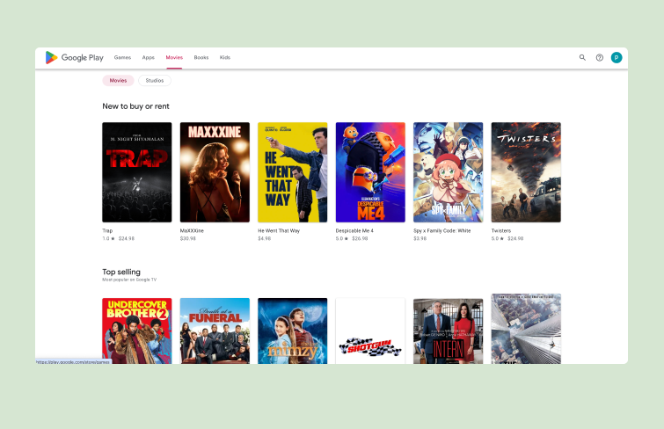
Task: Click the Twisters title text
Action: (x=501, y=231)
